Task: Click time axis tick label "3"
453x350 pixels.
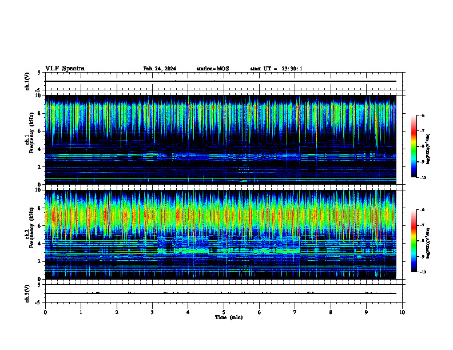Action: coord(152,312)
